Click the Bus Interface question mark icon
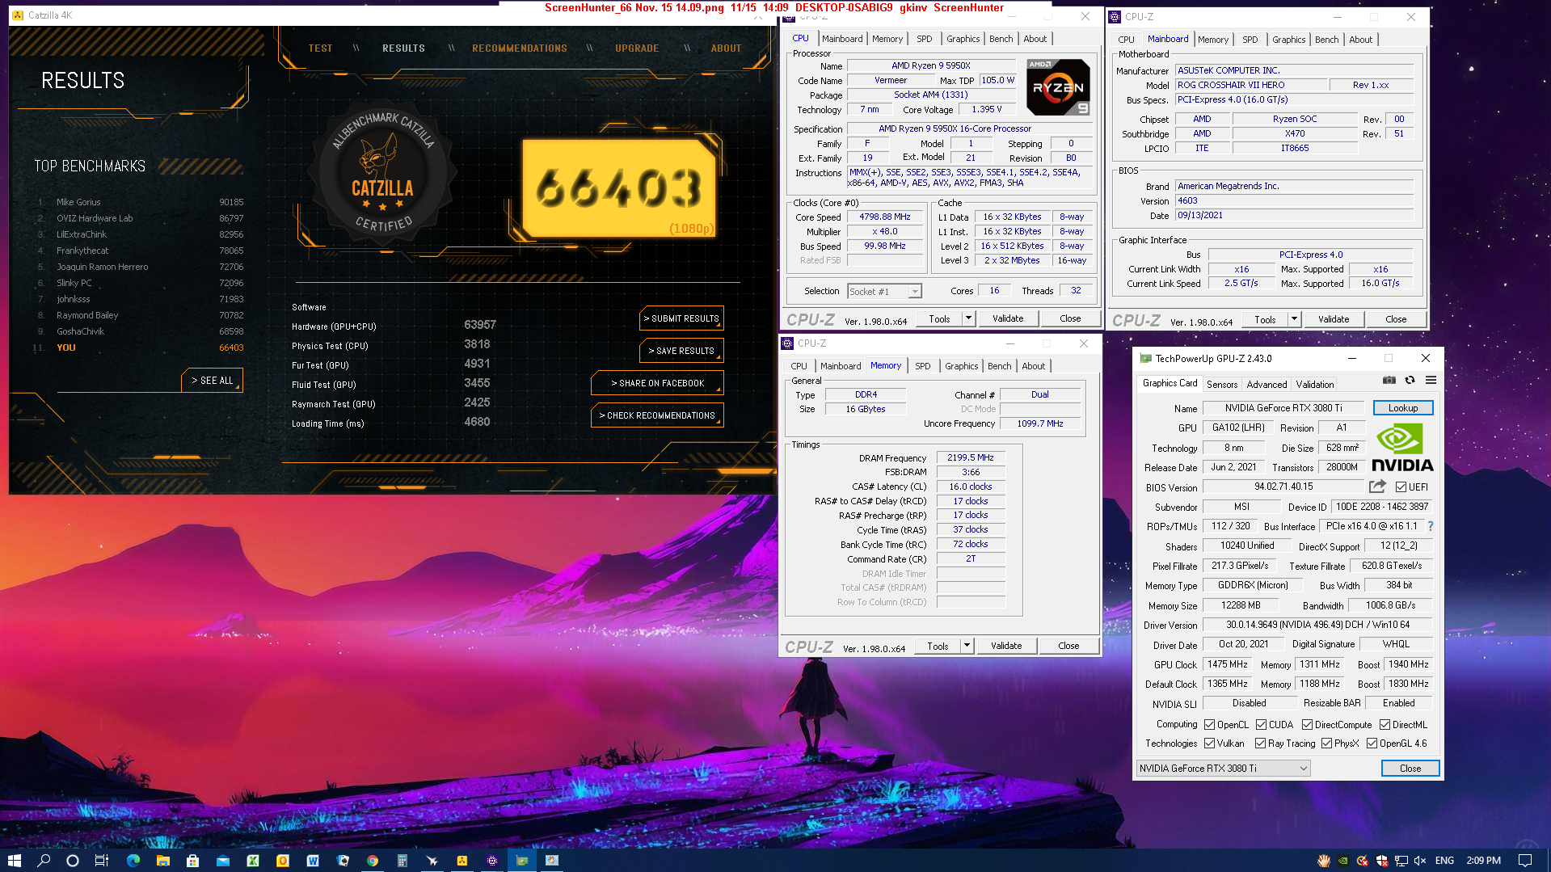 coord(1430,526)
